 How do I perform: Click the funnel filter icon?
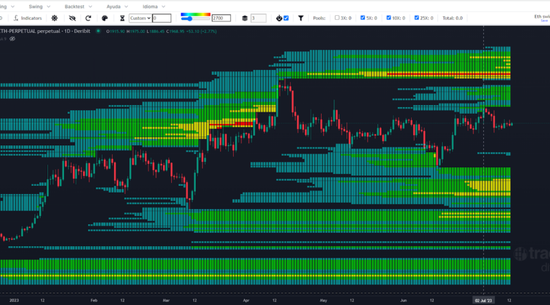(300, 18)
